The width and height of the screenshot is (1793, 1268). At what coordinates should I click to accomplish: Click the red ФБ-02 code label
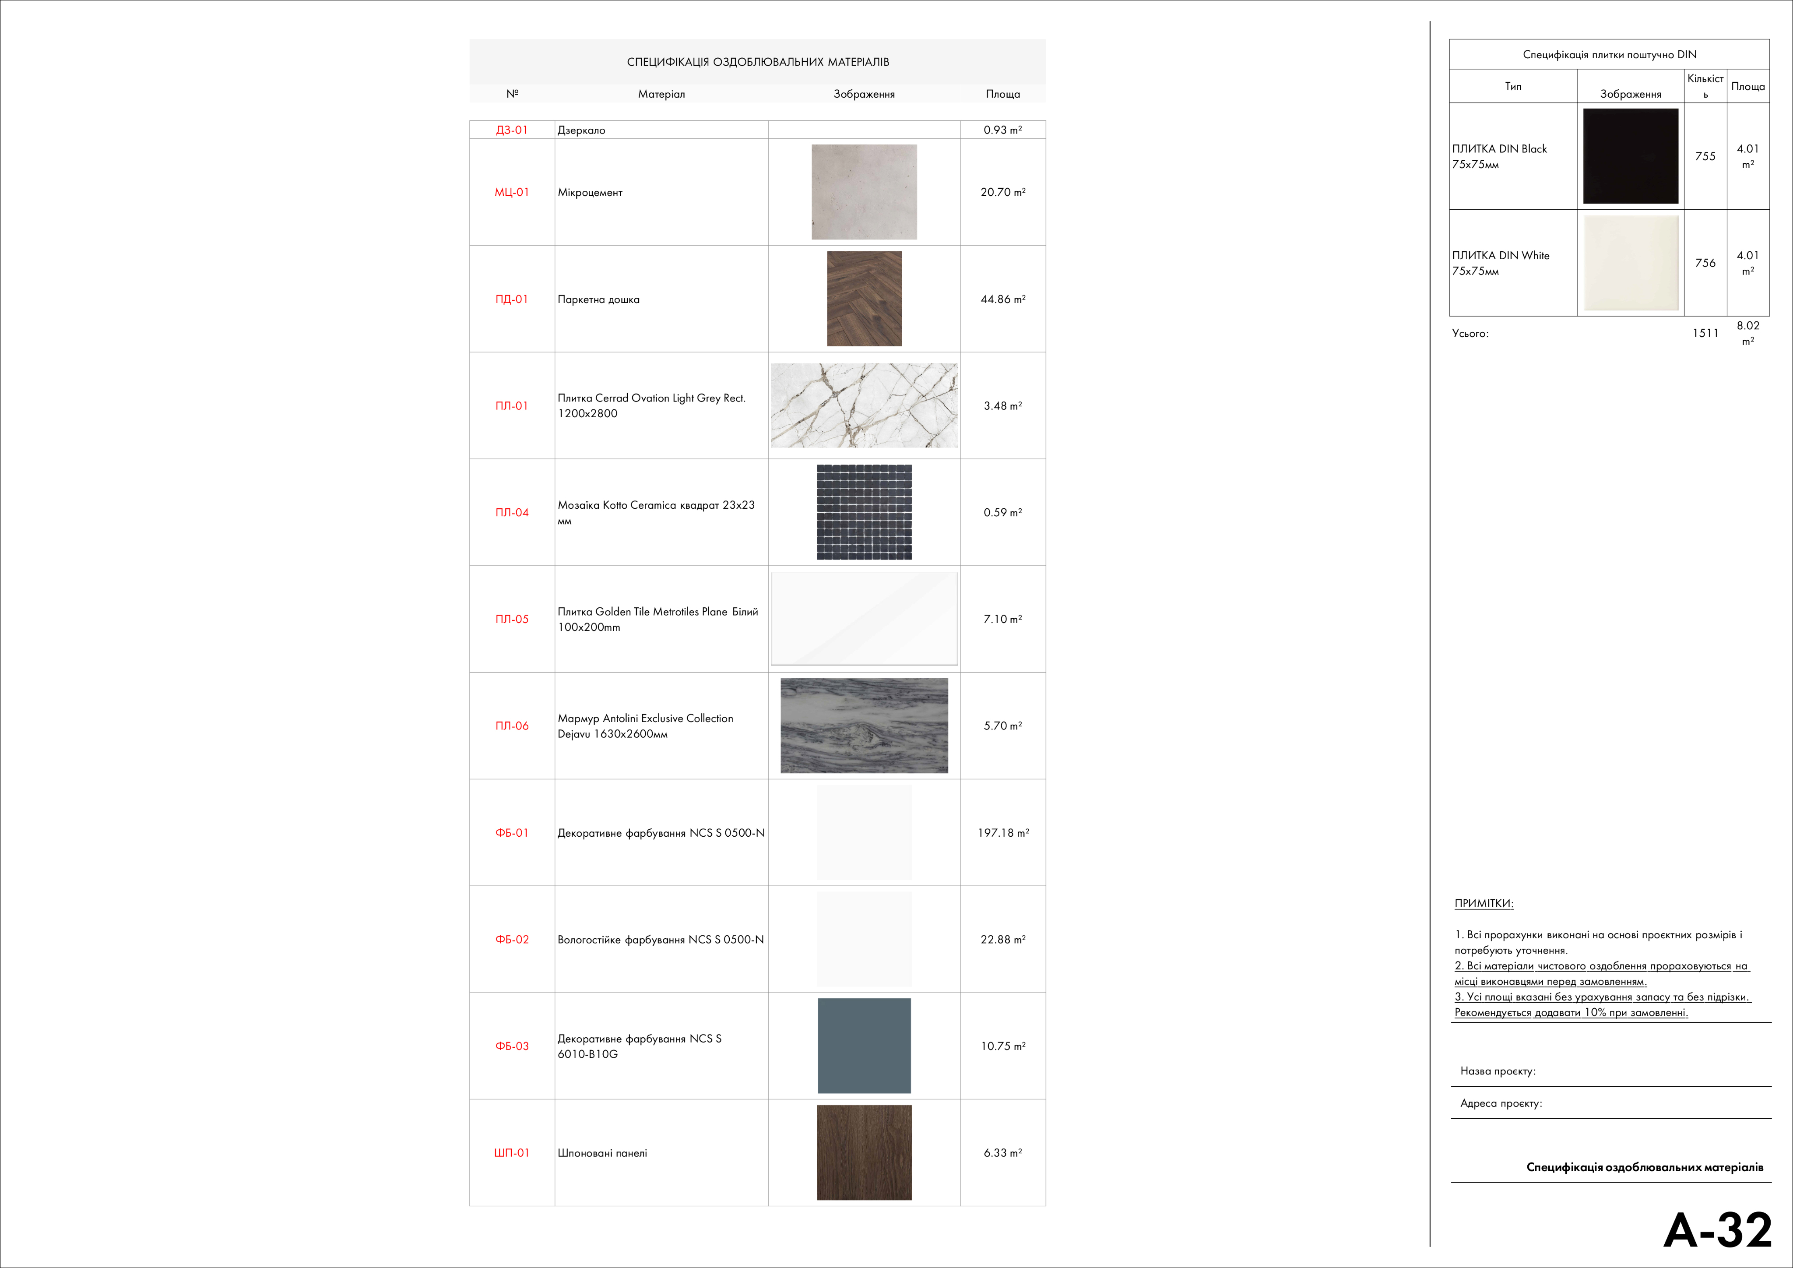(512, 940)
